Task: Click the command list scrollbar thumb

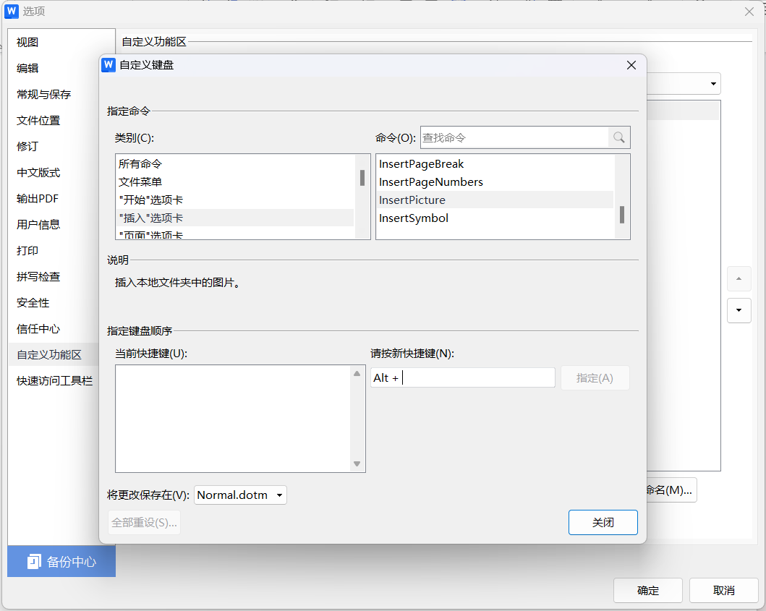Action: tap(622, 215)
